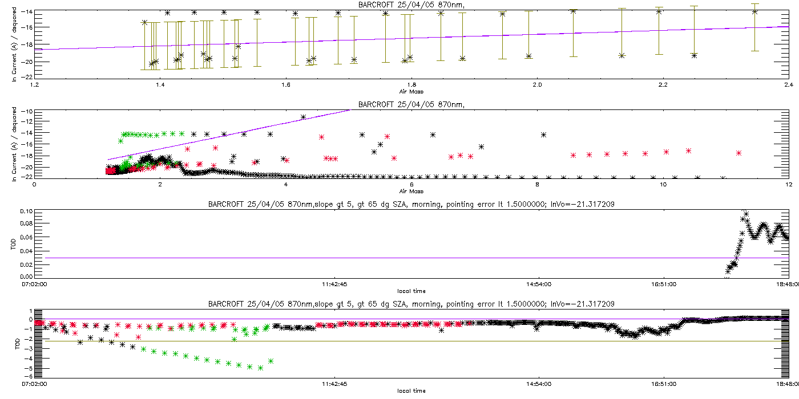Click the third plot's 'local time' axis label
The height and width of the screenshot is (399, 799).
(411, 291)
